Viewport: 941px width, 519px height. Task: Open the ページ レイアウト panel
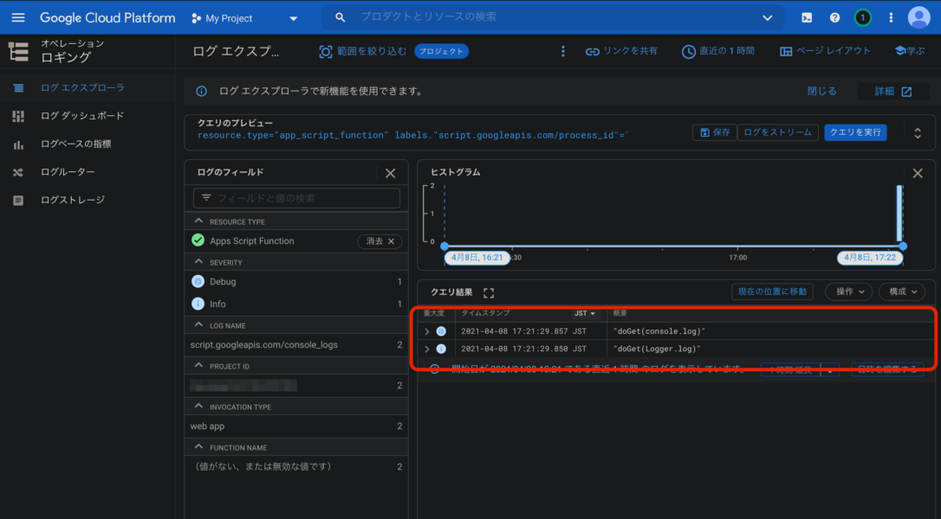pyautogui.click(x=821, y=51)
